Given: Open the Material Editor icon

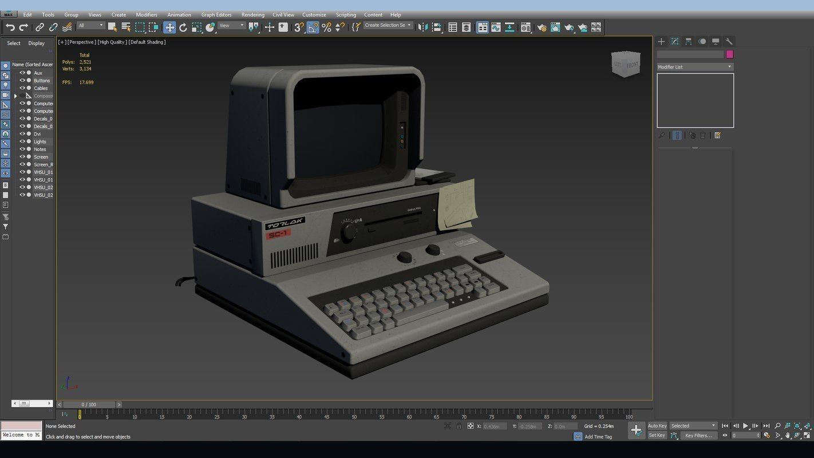Looking at the screenshot, I should pyautogui.click(x=525, y=27).
